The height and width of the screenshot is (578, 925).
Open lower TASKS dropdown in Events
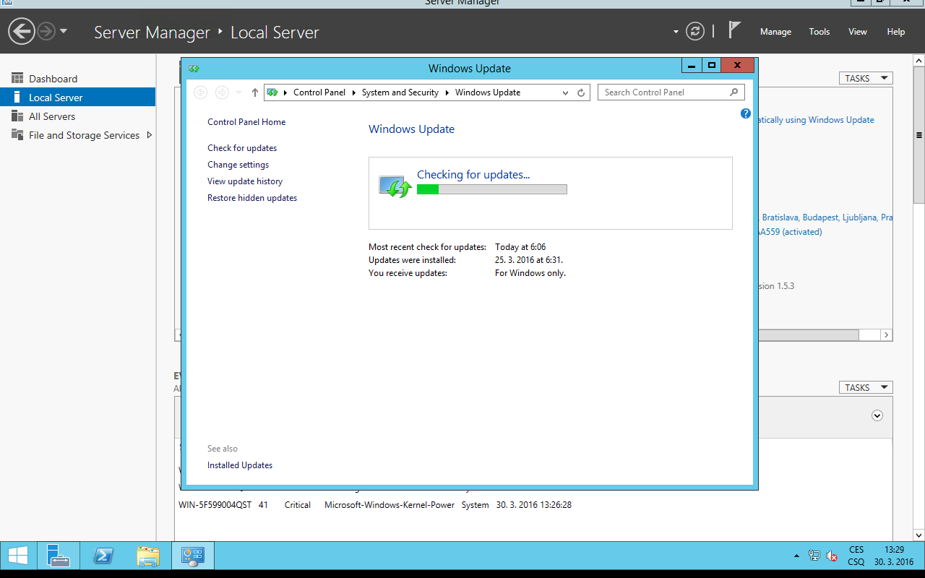(x=866, y=387)
